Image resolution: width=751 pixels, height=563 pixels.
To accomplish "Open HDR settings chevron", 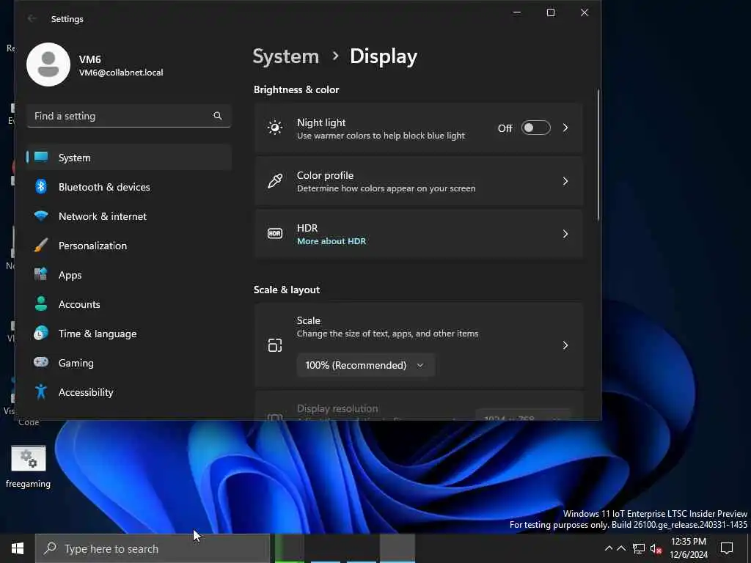I will coord(565,234).
